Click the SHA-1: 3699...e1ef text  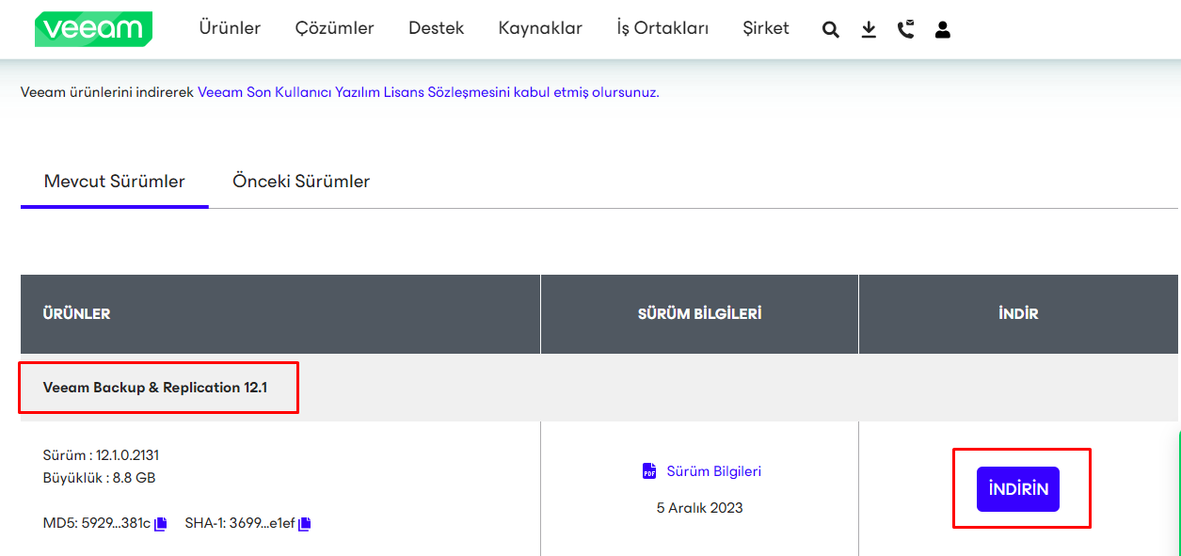[240, 524]
